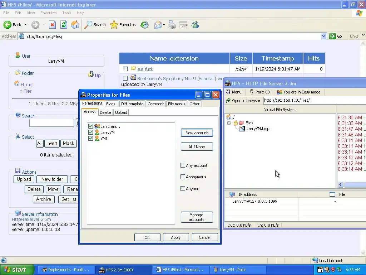Refresh the page with green arrows icon

64,25
